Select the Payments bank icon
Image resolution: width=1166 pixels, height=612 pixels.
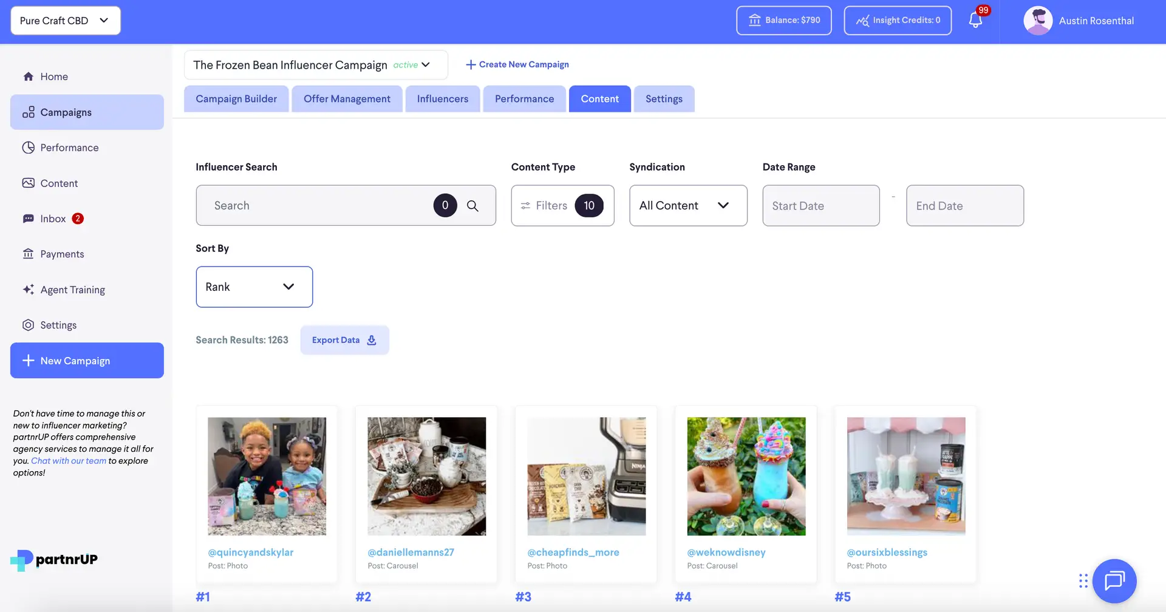point(29,253)
